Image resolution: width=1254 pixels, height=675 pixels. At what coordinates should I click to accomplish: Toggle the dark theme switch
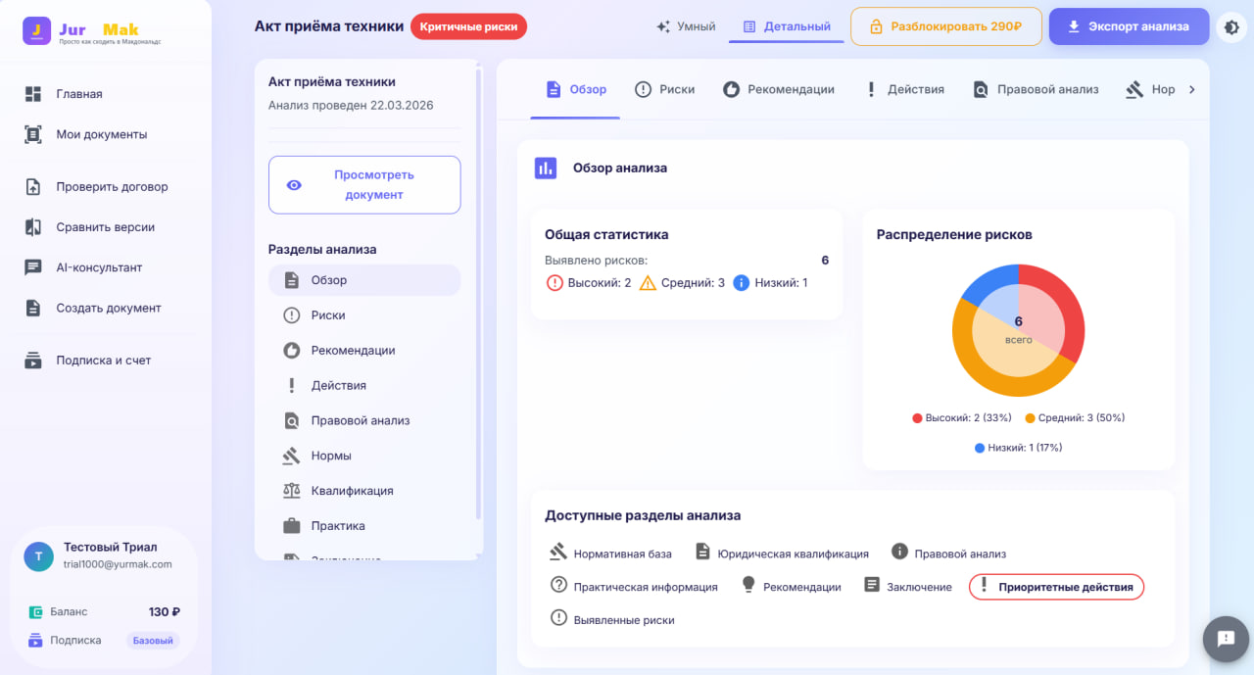point(1231,28)
